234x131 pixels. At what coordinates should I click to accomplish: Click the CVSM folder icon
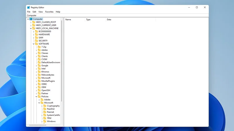tap(39, 59)
